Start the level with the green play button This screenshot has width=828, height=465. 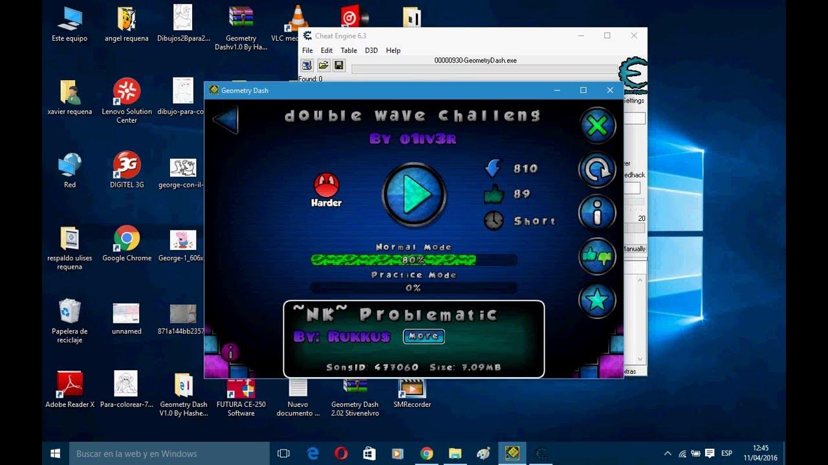(x=414, y=194)
